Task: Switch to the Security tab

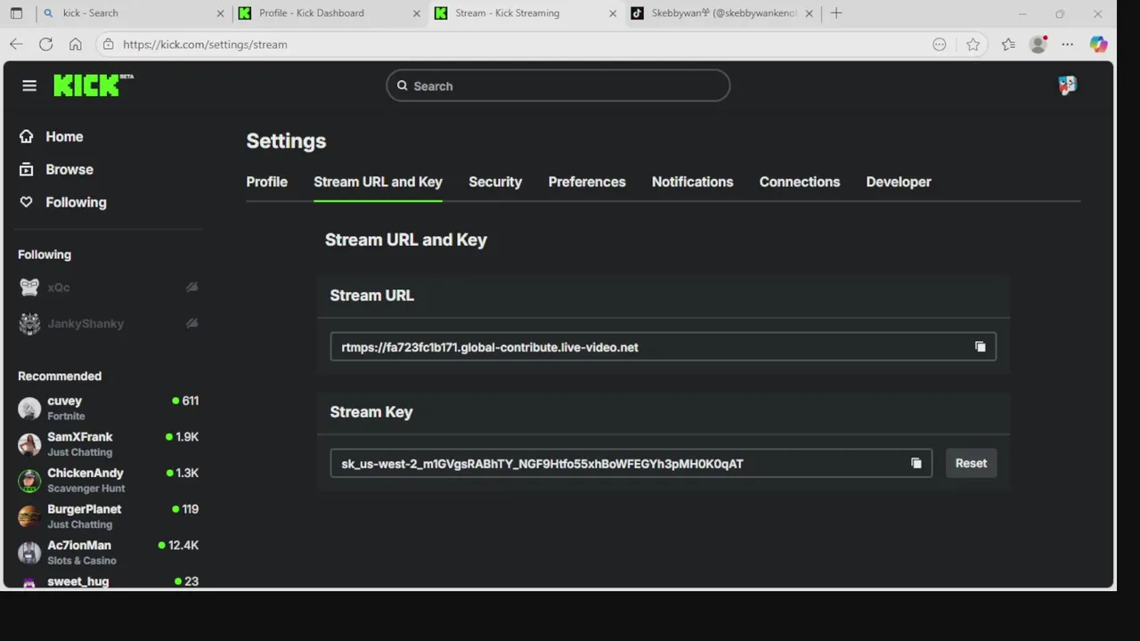Action: [495, 182]
